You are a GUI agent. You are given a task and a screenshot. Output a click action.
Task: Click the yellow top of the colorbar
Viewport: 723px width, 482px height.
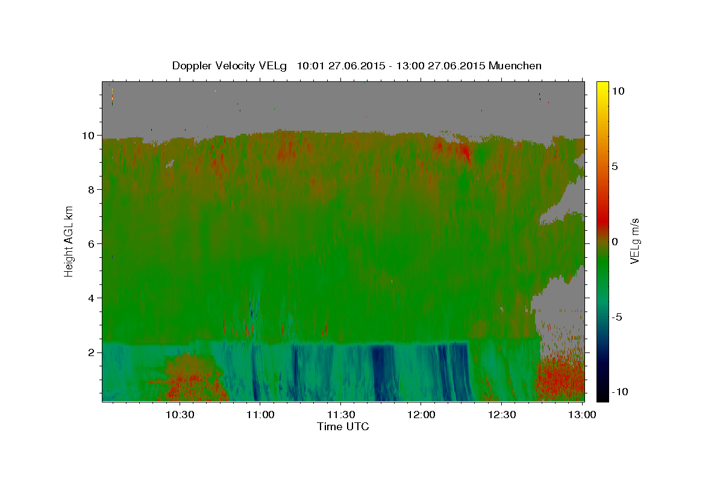[602, 86]
